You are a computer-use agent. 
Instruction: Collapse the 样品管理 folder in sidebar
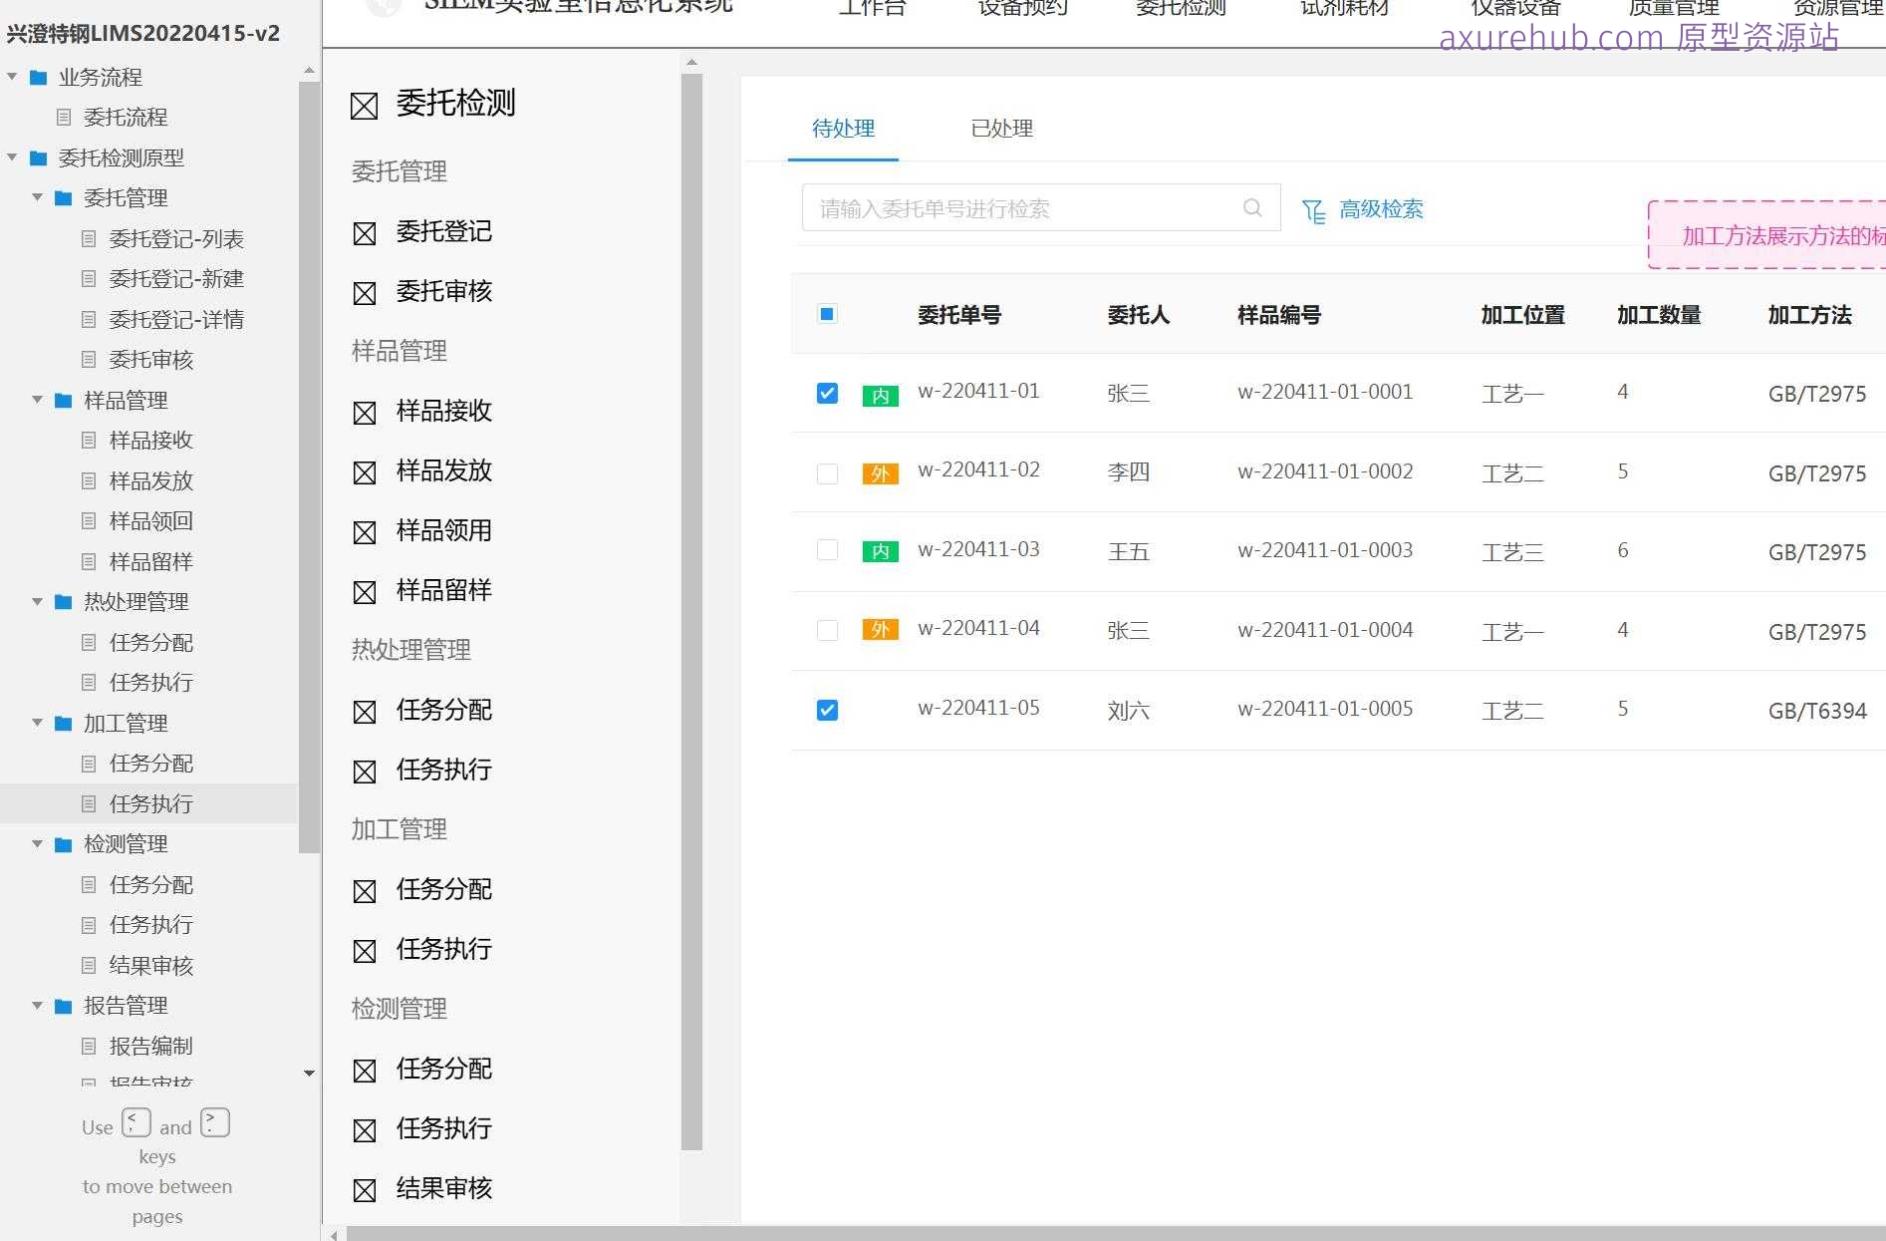(38, 400)
